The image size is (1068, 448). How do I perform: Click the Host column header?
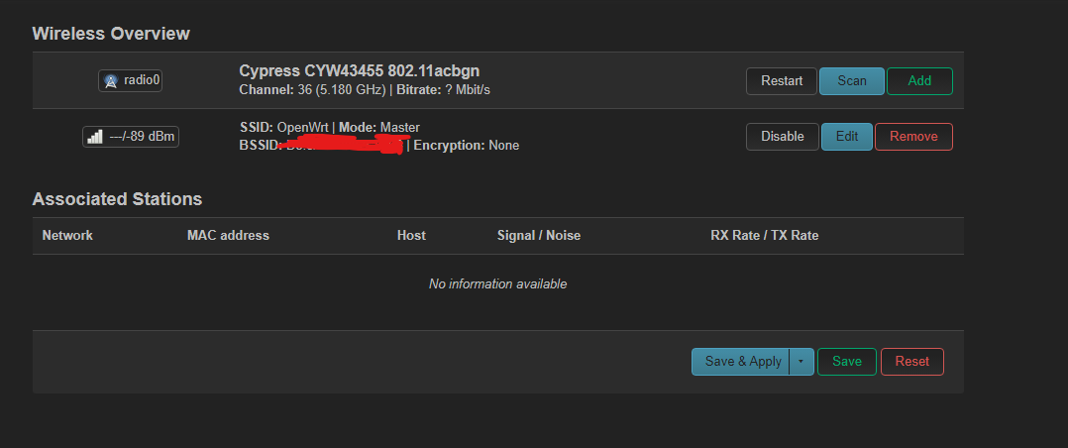pos(411,235)
